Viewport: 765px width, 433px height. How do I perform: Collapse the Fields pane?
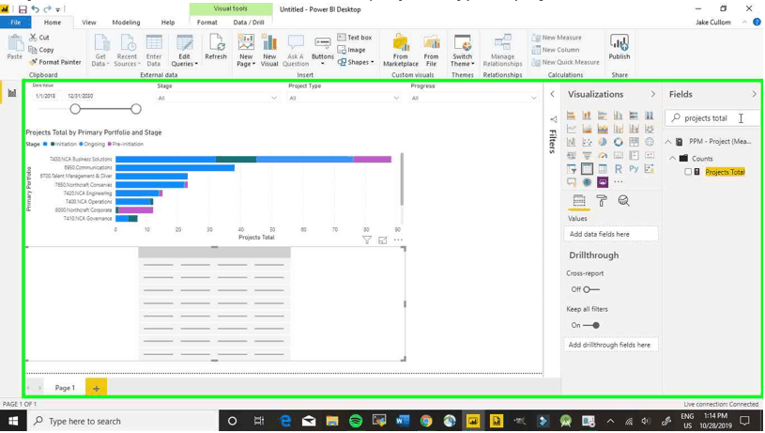coord(754,94)
